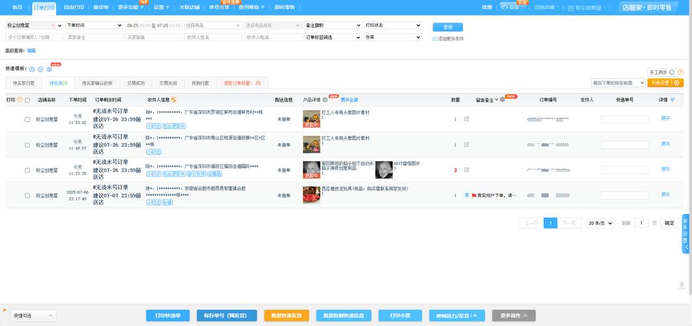Open the 设置 menu in the top bar
Screen dimensions: 692x326
pyautogui.click(x=161, y=7)
